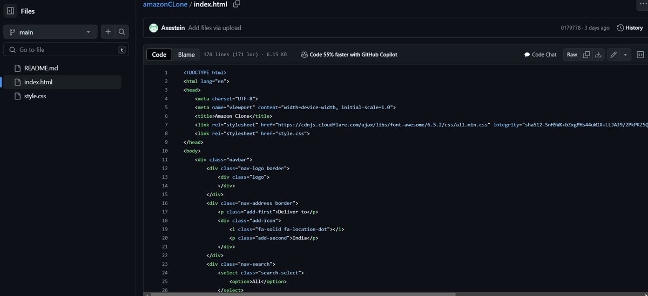The image size is (648, 296).
Task: Copy raw file contents icon
Action: [586, 55]
